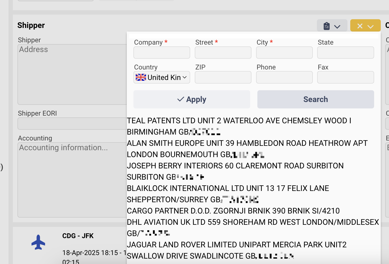Expand the chevron beside the clipboard icon
The image size is (389, 264).
(337, 26)
